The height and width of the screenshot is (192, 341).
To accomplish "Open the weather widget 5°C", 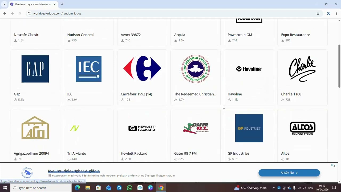I will pos(250,188).
